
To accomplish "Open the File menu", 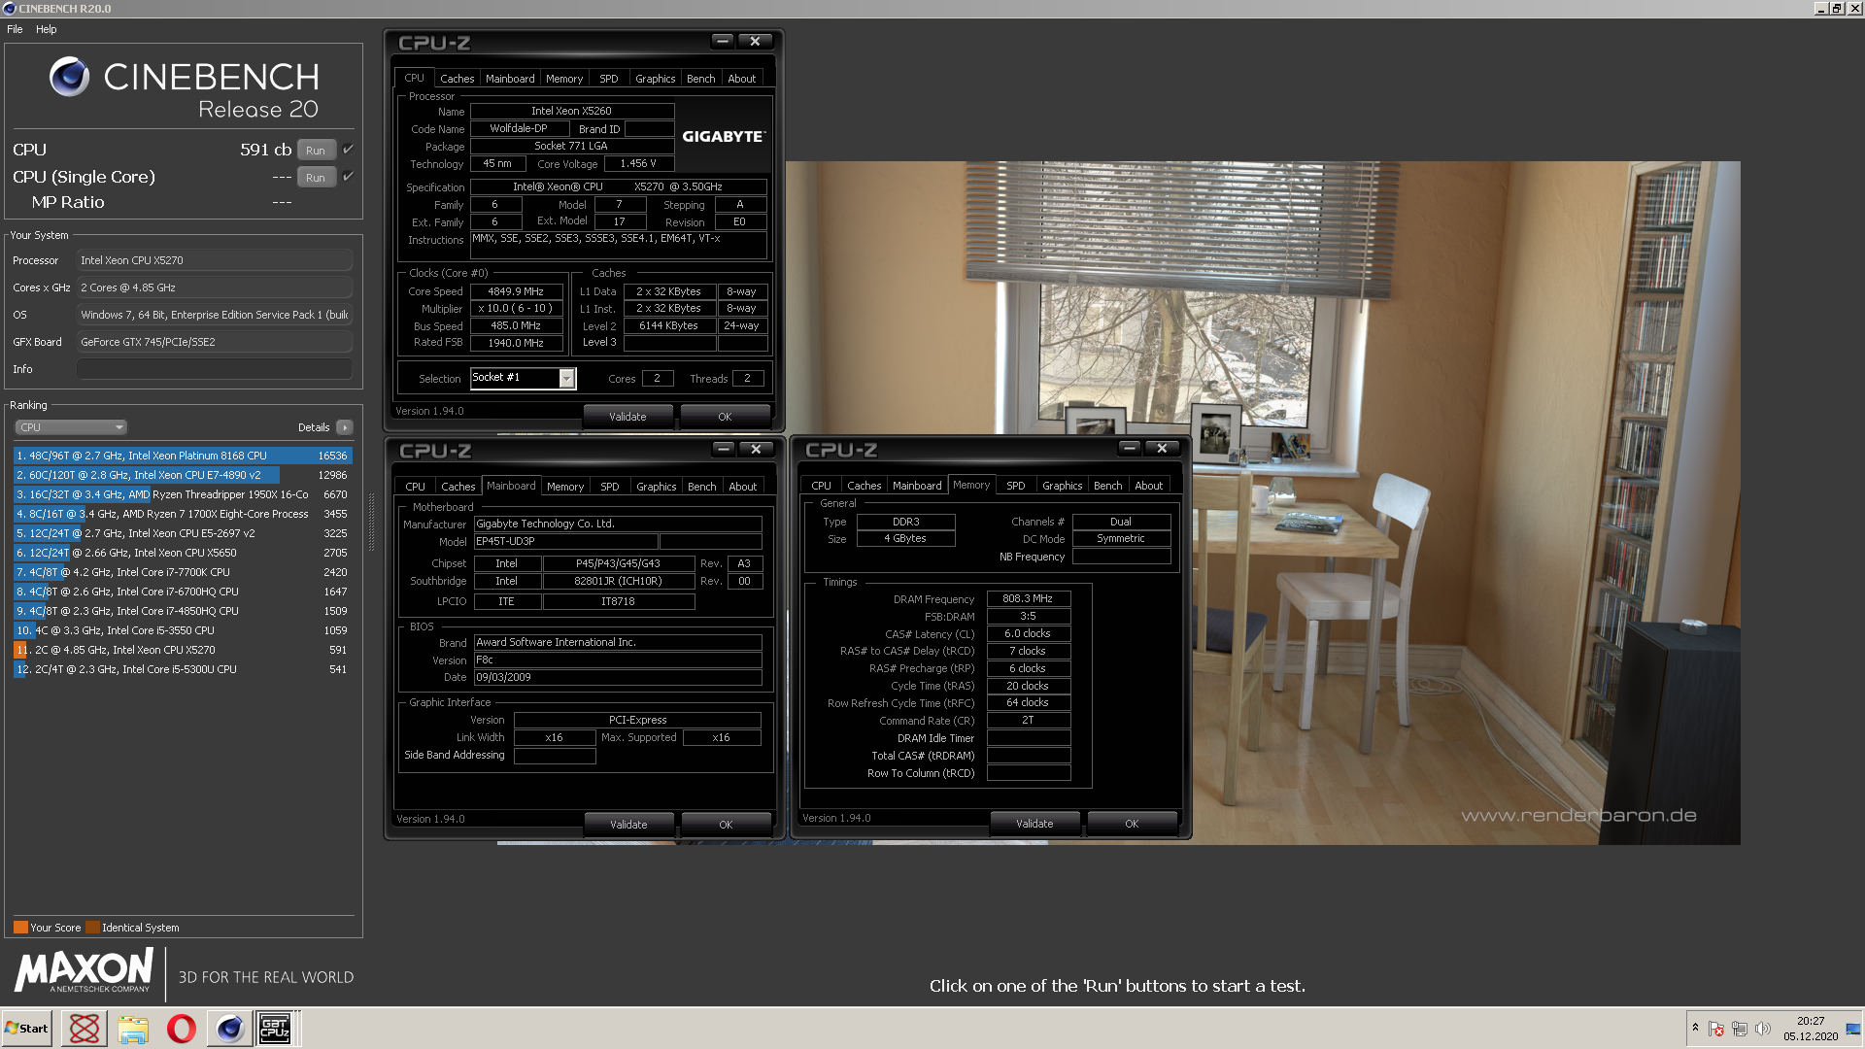I will click(x=15, y=29).
